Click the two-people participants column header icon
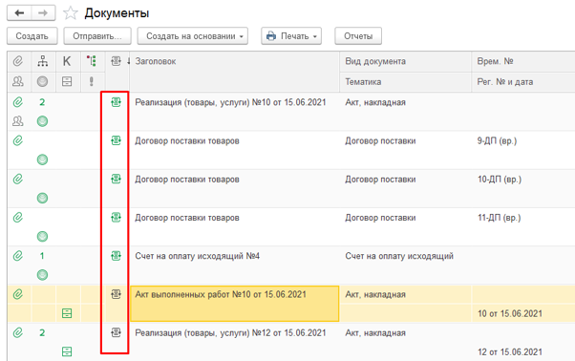This screenshot has width=575, height=361. pos(18,81)
